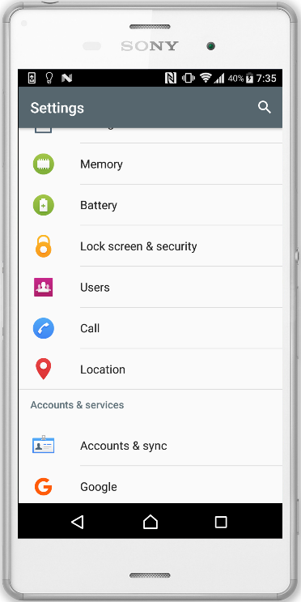Tap the magenta Users icon
Image resolution: width=301 pixels, height=602 pixels.
pos(44,287)
